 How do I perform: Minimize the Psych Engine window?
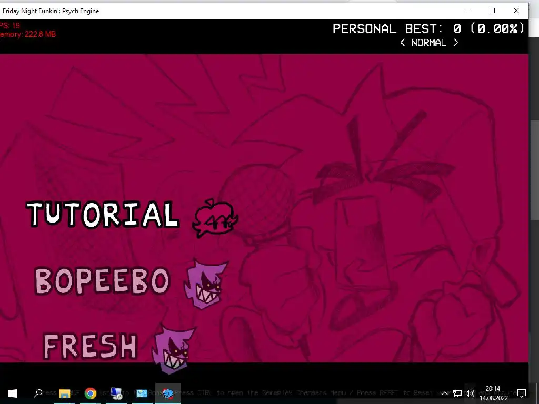click(468, 11)
